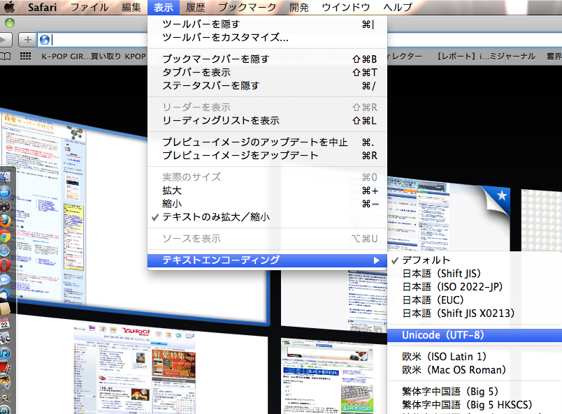Viewport: 562px width, 414px height.
Task: Click the plus add-bookmark button
Action: (x=27, y=40)
